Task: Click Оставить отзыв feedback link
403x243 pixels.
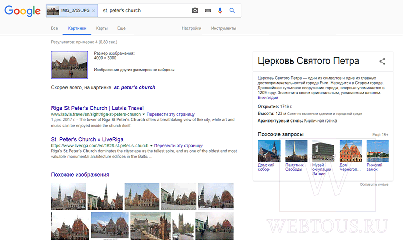Action: pos(374,184)
